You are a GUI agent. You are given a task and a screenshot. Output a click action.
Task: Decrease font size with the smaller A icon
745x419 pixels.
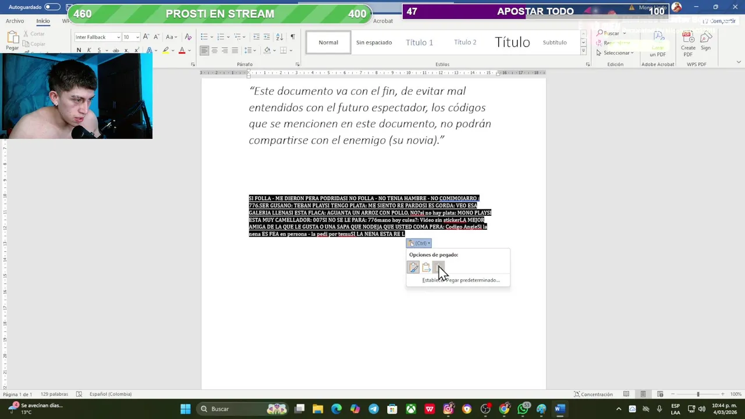click(x=156, y=37)
